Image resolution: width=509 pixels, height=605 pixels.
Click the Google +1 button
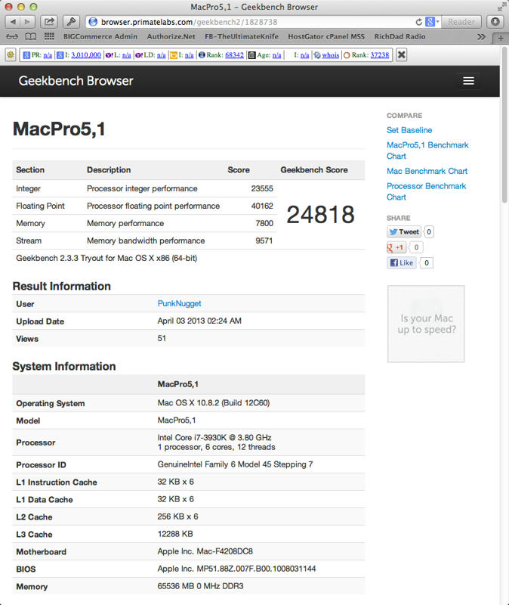396,247
